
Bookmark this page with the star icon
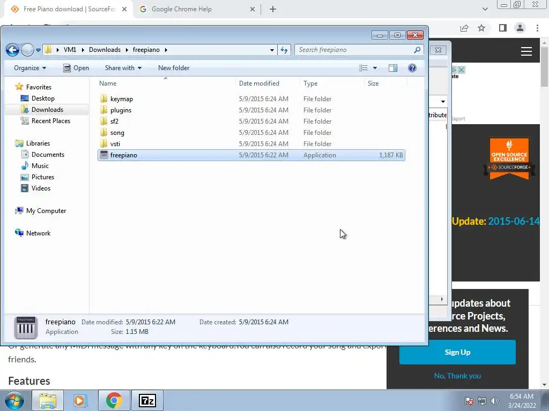click(482, 28)
